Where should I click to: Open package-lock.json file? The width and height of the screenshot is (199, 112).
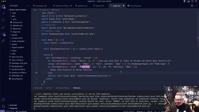[x=19, y=63]
